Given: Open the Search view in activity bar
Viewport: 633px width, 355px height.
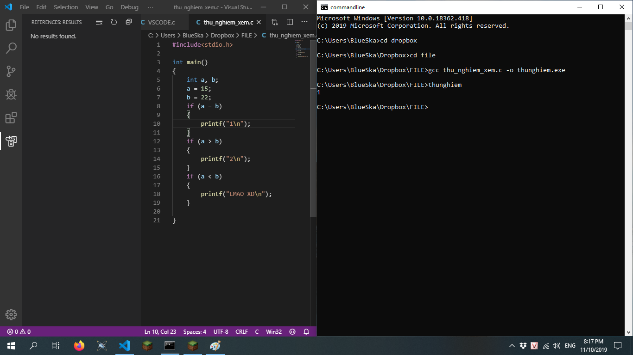Looking at the screenshot, I should pos(11,48).
